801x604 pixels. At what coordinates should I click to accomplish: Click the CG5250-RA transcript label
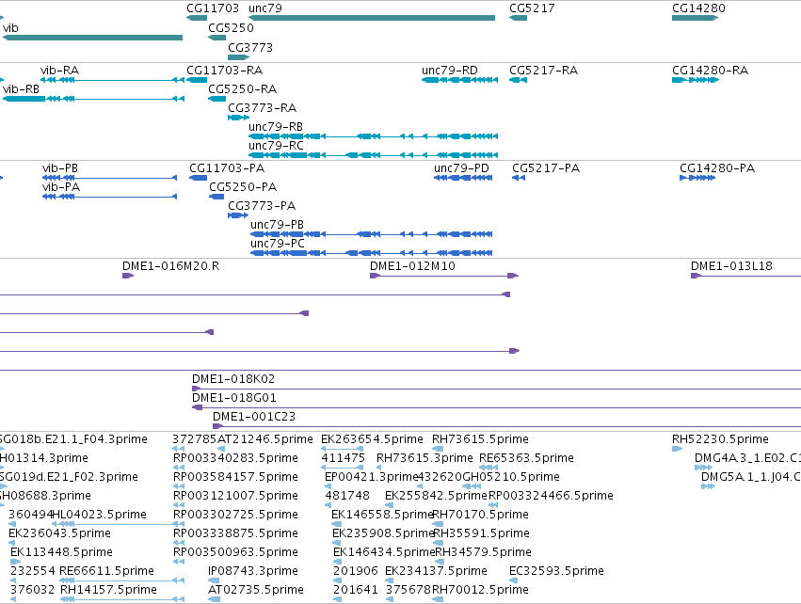coord(242,89)
